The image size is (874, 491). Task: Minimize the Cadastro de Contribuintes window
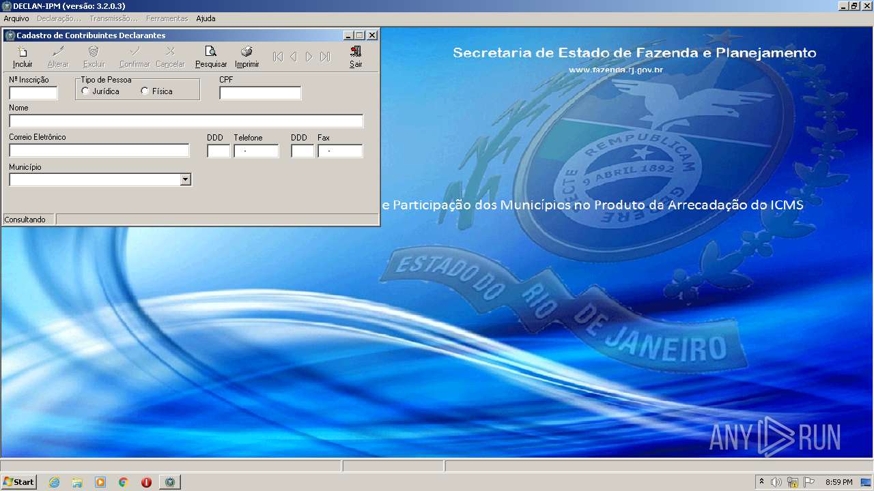click(348, 35)
